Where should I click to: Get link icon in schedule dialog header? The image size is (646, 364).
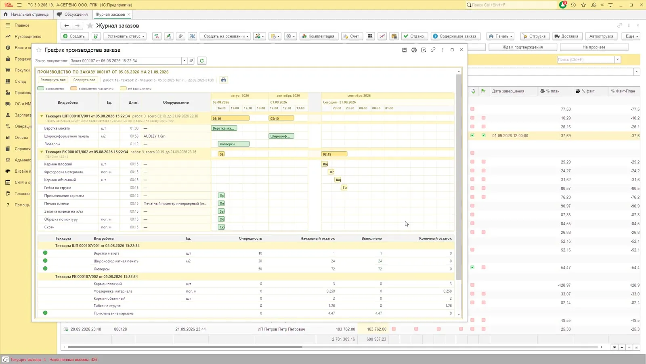pos(433,50)
